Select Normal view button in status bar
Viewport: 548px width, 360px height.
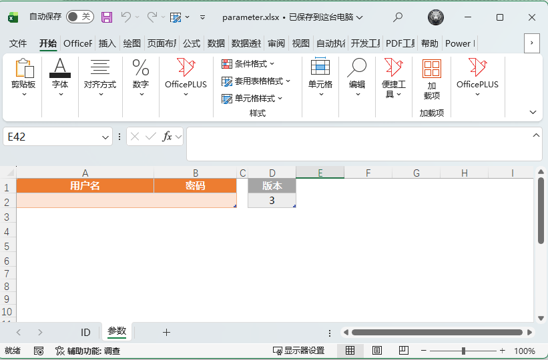point(350,351)
